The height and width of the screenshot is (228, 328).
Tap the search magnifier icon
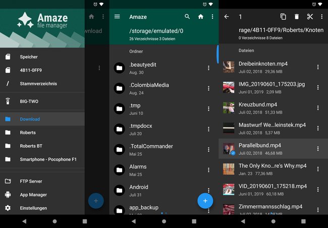[x=187, y=17]
